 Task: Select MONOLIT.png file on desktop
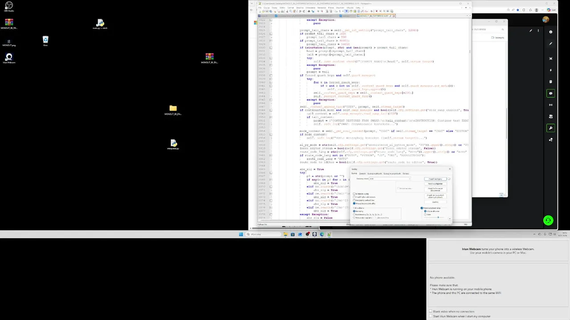pos(8,42)
